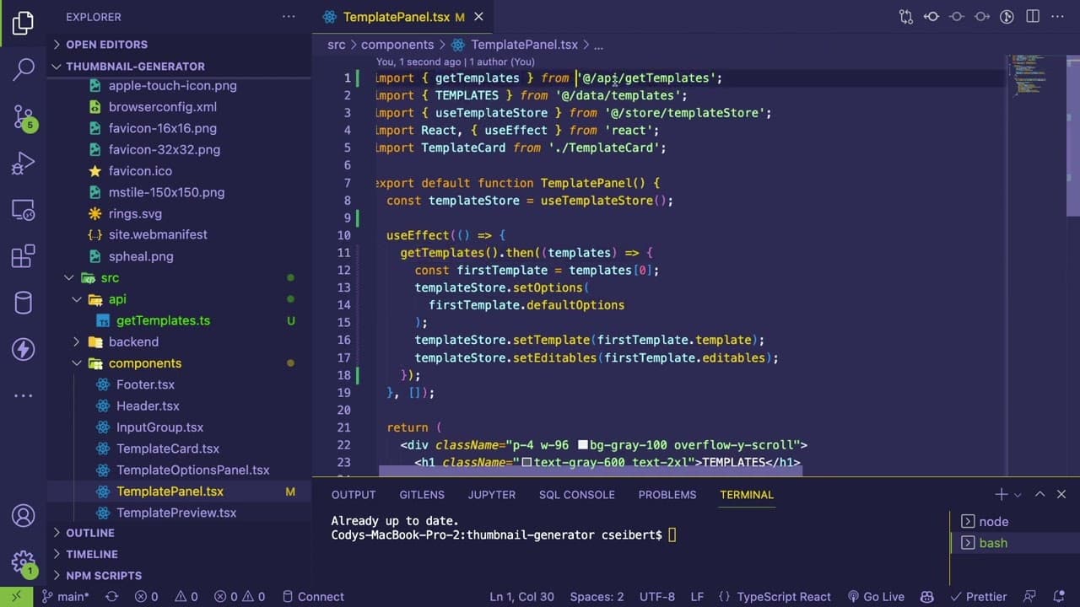The width and height of the screenshot is (1080, 607).
Task: Switch to the Output panel tab
Action: click(x=354, y=495)
